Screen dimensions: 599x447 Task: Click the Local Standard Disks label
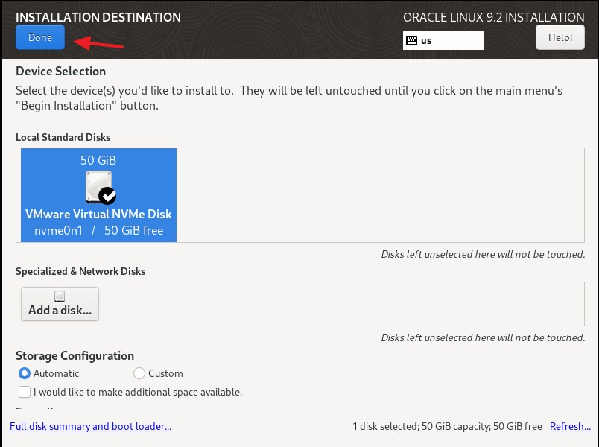tap(63, 137)
